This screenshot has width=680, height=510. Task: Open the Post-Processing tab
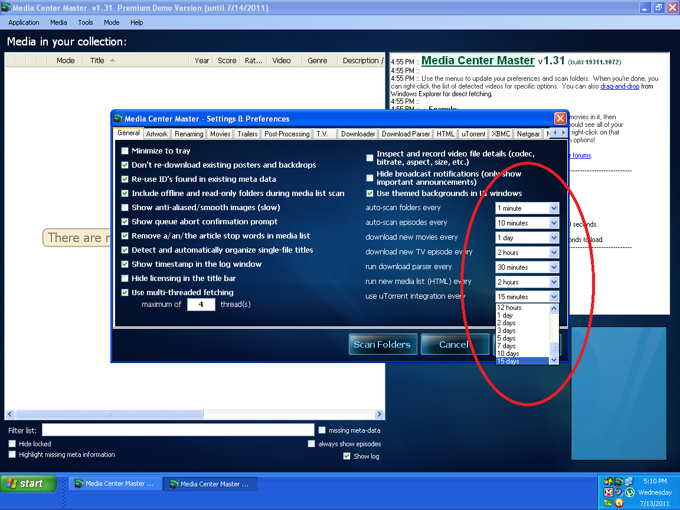click(287, 134)
